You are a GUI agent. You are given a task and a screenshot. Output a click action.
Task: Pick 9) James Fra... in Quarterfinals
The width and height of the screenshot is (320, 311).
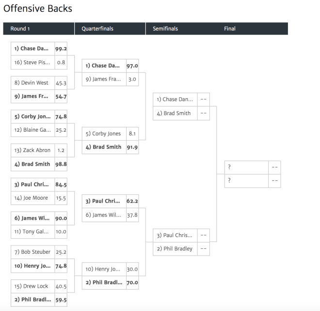[110, 79]
